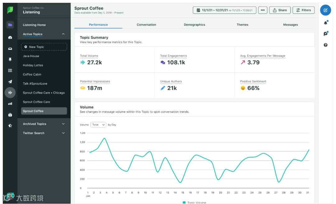Click the Total Volume waveform icon

(x=82, y=63)
